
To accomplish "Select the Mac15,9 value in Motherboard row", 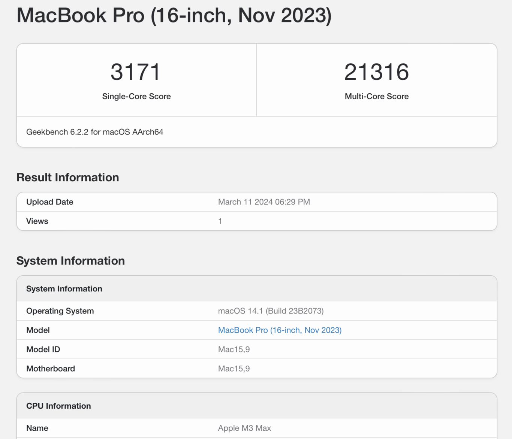I will [234, 369].
